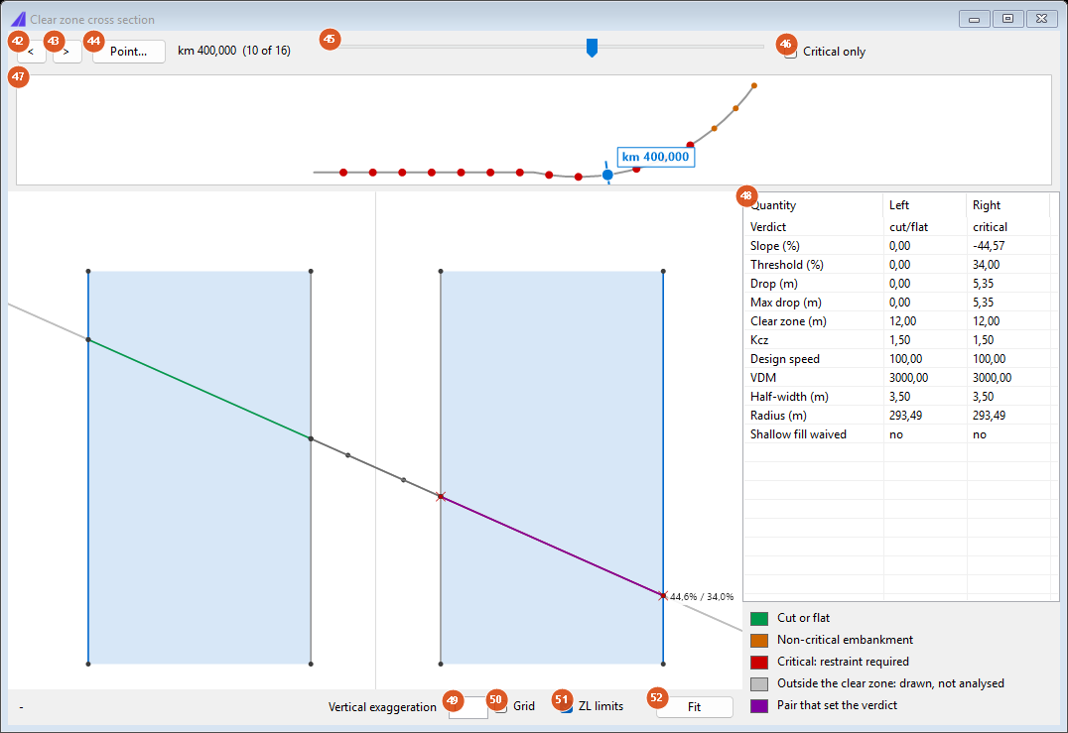The height and width of the screenshot is (733, 1068).
Task: Click the 'Max drop (m)' row label
Action: (x=786, y=303)
